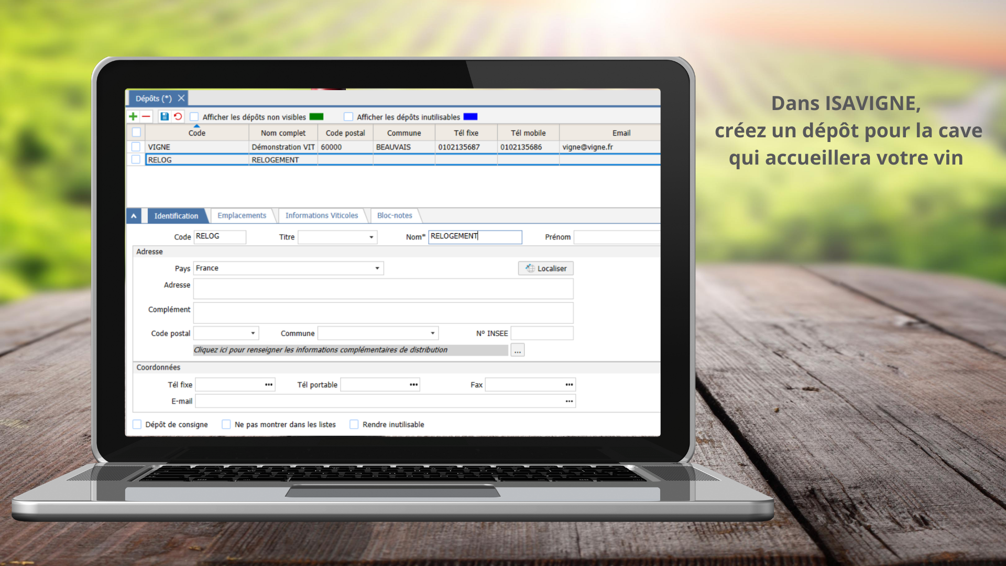Viewport: 1006px width, 566px height.
Task: Open the Emplacements tab
Action: pos(242,215)
